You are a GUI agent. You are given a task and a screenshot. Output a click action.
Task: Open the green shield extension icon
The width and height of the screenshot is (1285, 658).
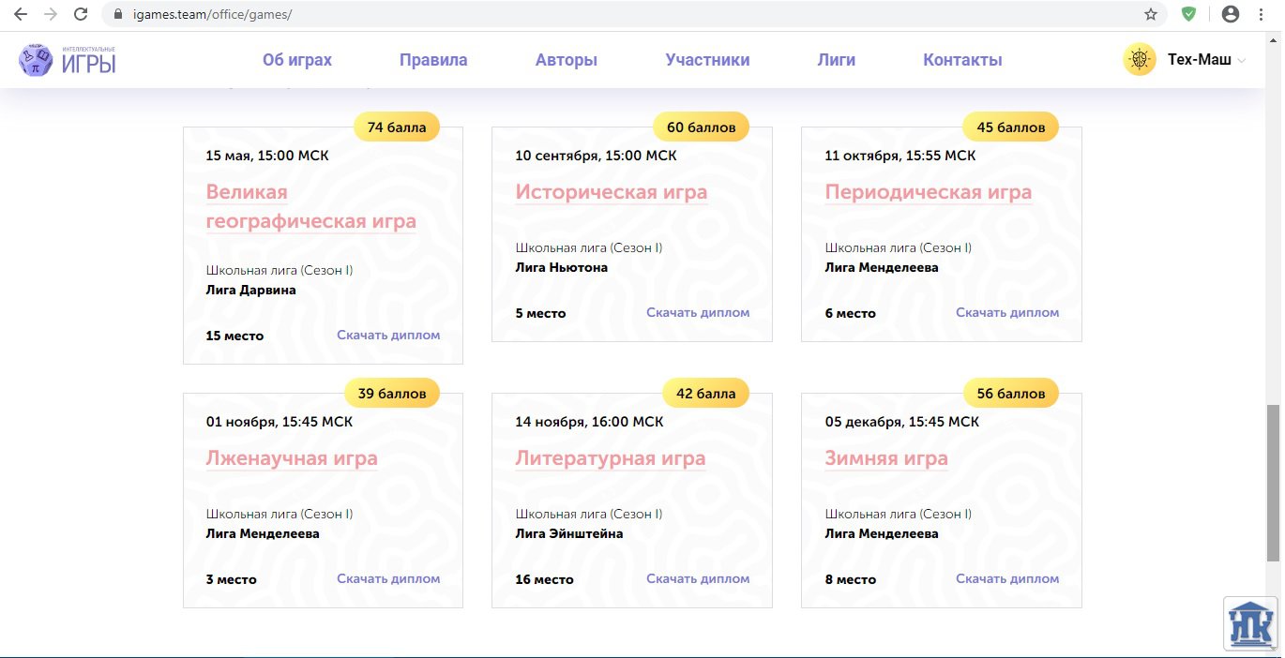tap(1188, 14)
